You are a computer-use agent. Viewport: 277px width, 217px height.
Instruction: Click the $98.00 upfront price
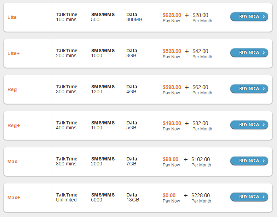click(x=171, y=159)
